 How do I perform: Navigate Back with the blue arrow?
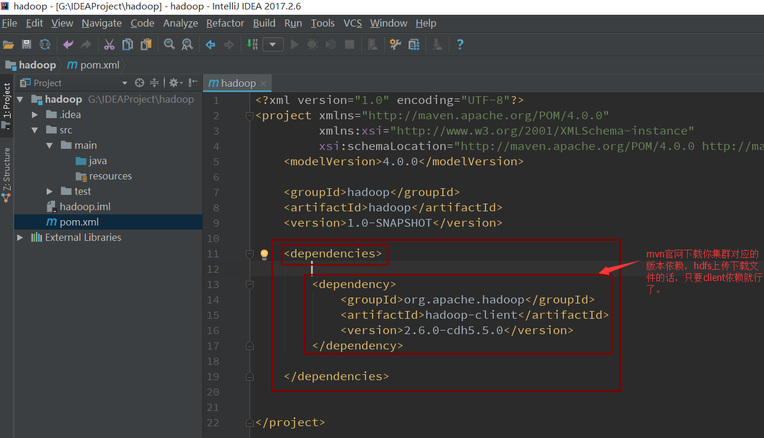[x=210, y=44]
